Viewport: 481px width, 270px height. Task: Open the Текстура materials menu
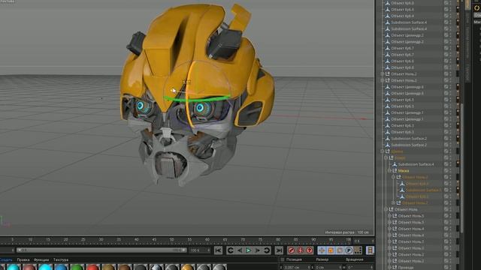(61, 259)
